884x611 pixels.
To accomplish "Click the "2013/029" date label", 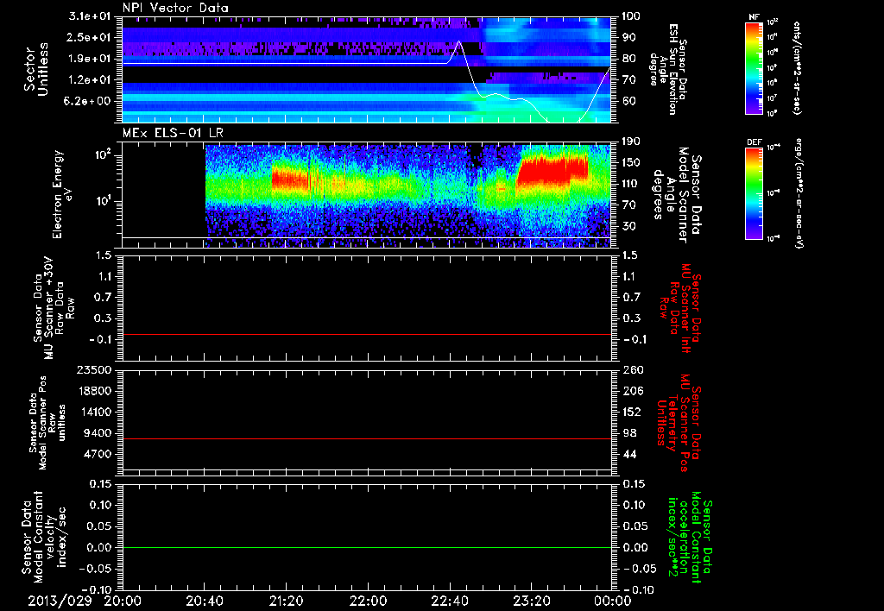I will coord(60,601).
